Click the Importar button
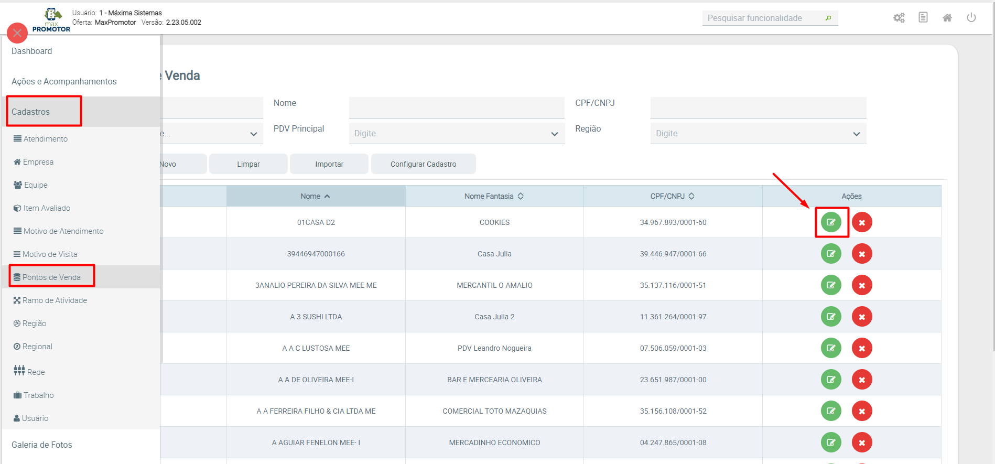The width and height of the screenshot is (995, 464). (329, 164)
